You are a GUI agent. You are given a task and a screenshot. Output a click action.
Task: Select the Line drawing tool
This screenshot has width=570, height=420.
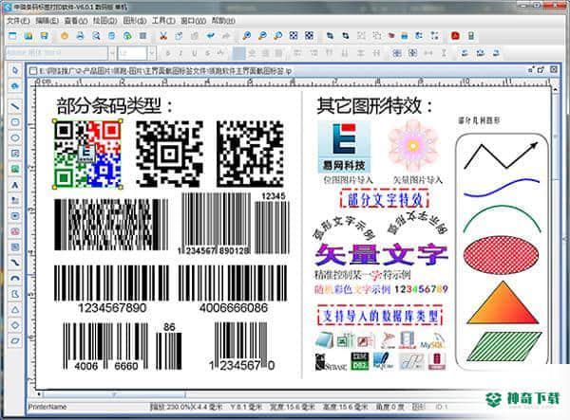pos(15,106)
